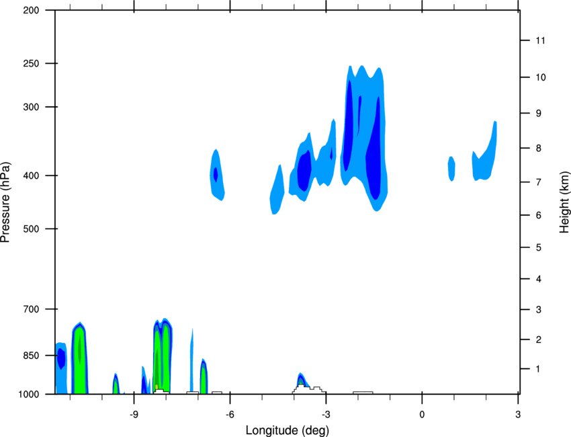
Task: Select the 400 pressure tick label
Action: pos(31,175)
